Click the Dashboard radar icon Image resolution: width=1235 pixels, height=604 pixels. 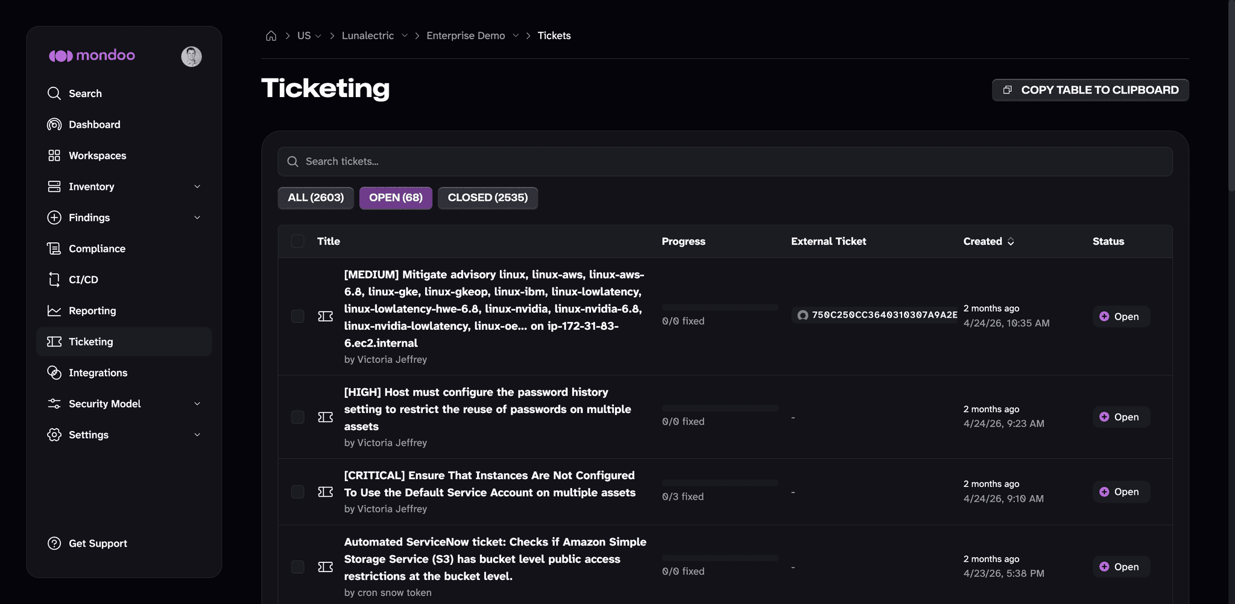[54, 124]
